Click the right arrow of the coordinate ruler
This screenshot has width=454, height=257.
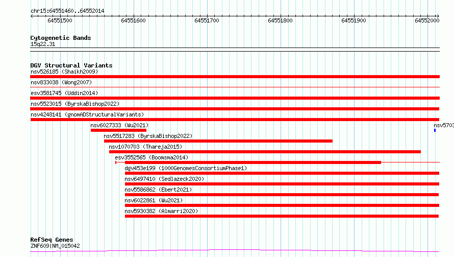tap(438, 16)
